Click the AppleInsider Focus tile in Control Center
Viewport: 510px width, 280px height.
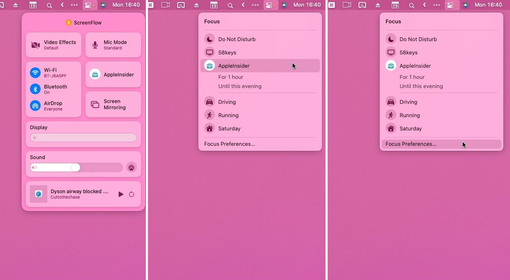[x=113, y=74]
